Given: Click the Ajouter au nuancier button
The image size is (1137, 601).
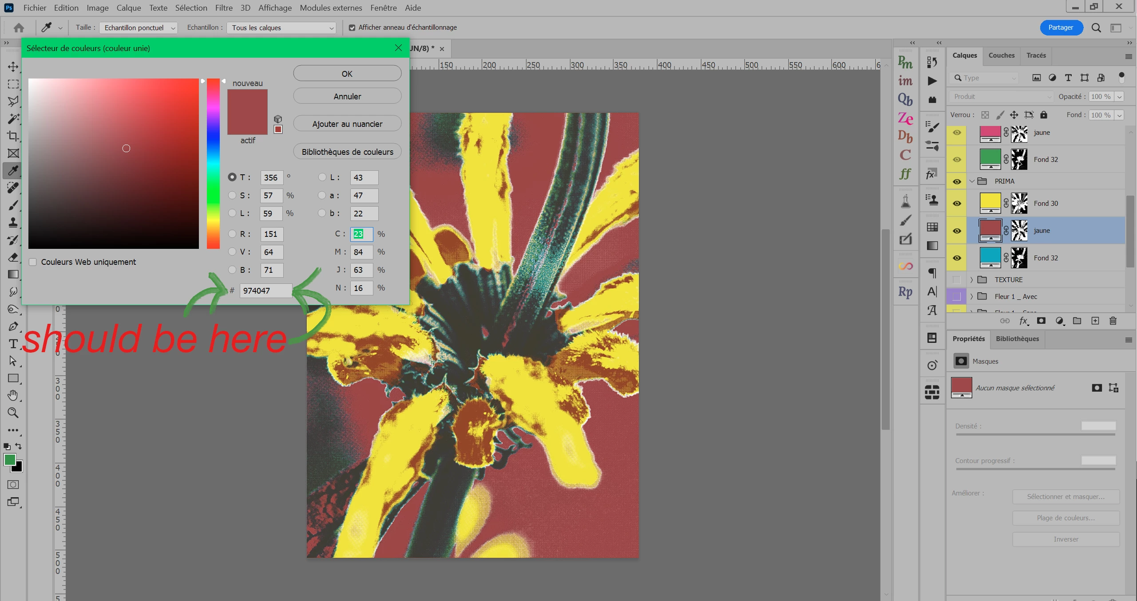Looking at the screenshot, I should 347,124.
